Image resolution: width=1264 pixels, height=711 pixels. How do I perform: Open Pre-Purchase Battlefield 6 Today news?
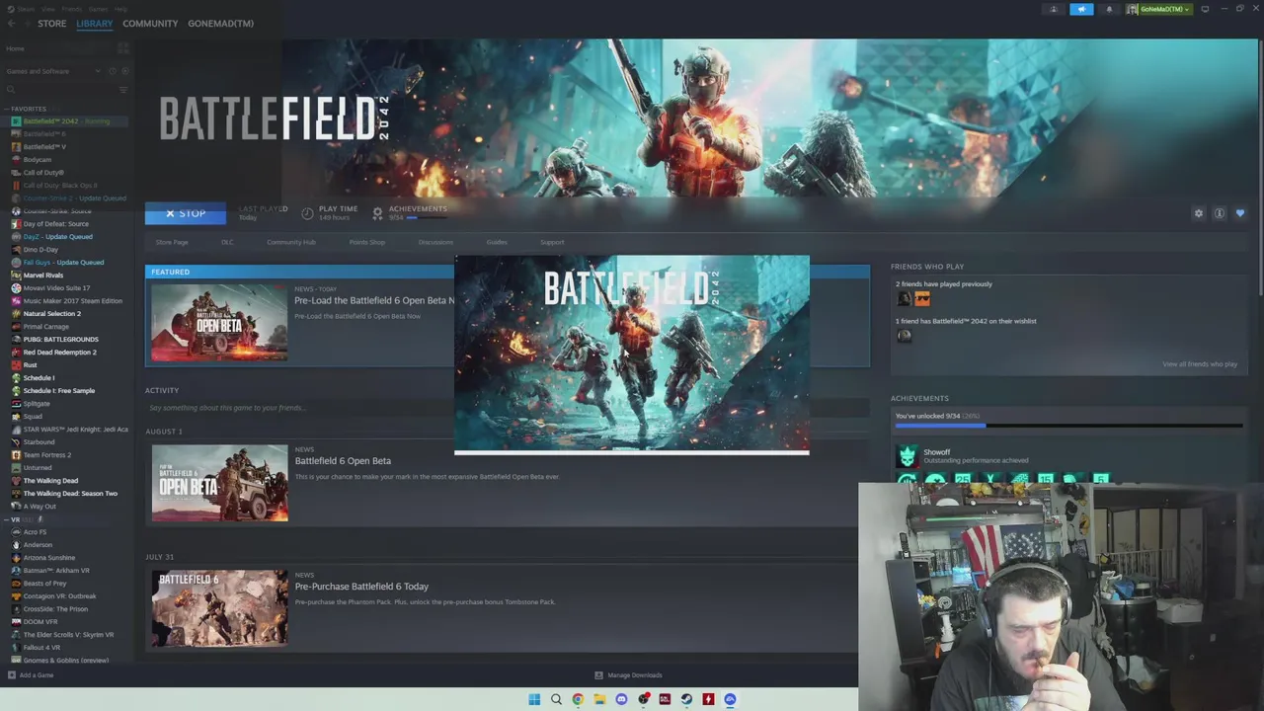pos(361,587)
